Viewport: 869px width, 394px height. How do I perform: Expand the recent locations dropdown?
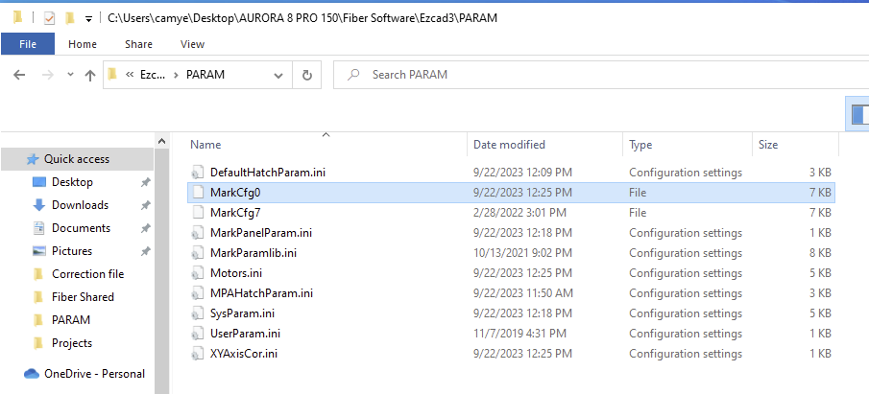click(70, 75)
